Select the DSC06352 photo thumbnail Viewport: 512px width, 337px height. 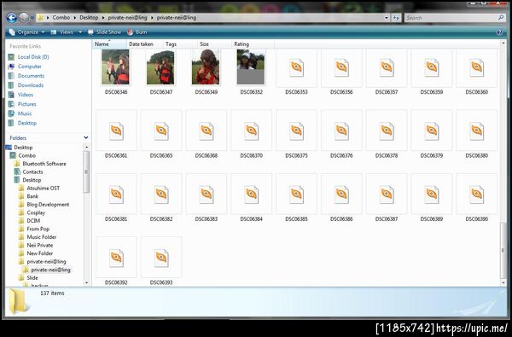tap(251, 67)
